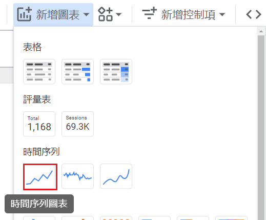Click the 新增控制項 filter-plus icon
Image resolution: width=266 pixels, height=220 pixels.
[149, 13]
